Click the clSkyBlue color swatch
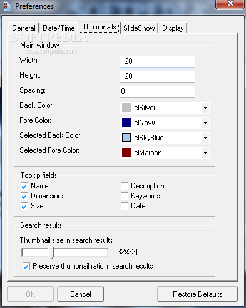Screen dimensions: 246x308 click(x=126, y=138)
